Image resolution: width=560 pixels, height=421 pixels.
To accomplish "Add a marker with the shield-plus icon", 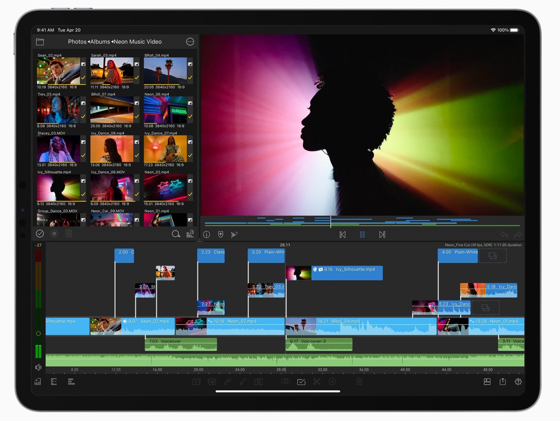I will (x=221, y=234).
